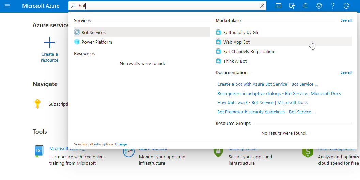Click the plus icon to create a resource
The height and width of the screenshot is (180, 360).
(50, 43)
